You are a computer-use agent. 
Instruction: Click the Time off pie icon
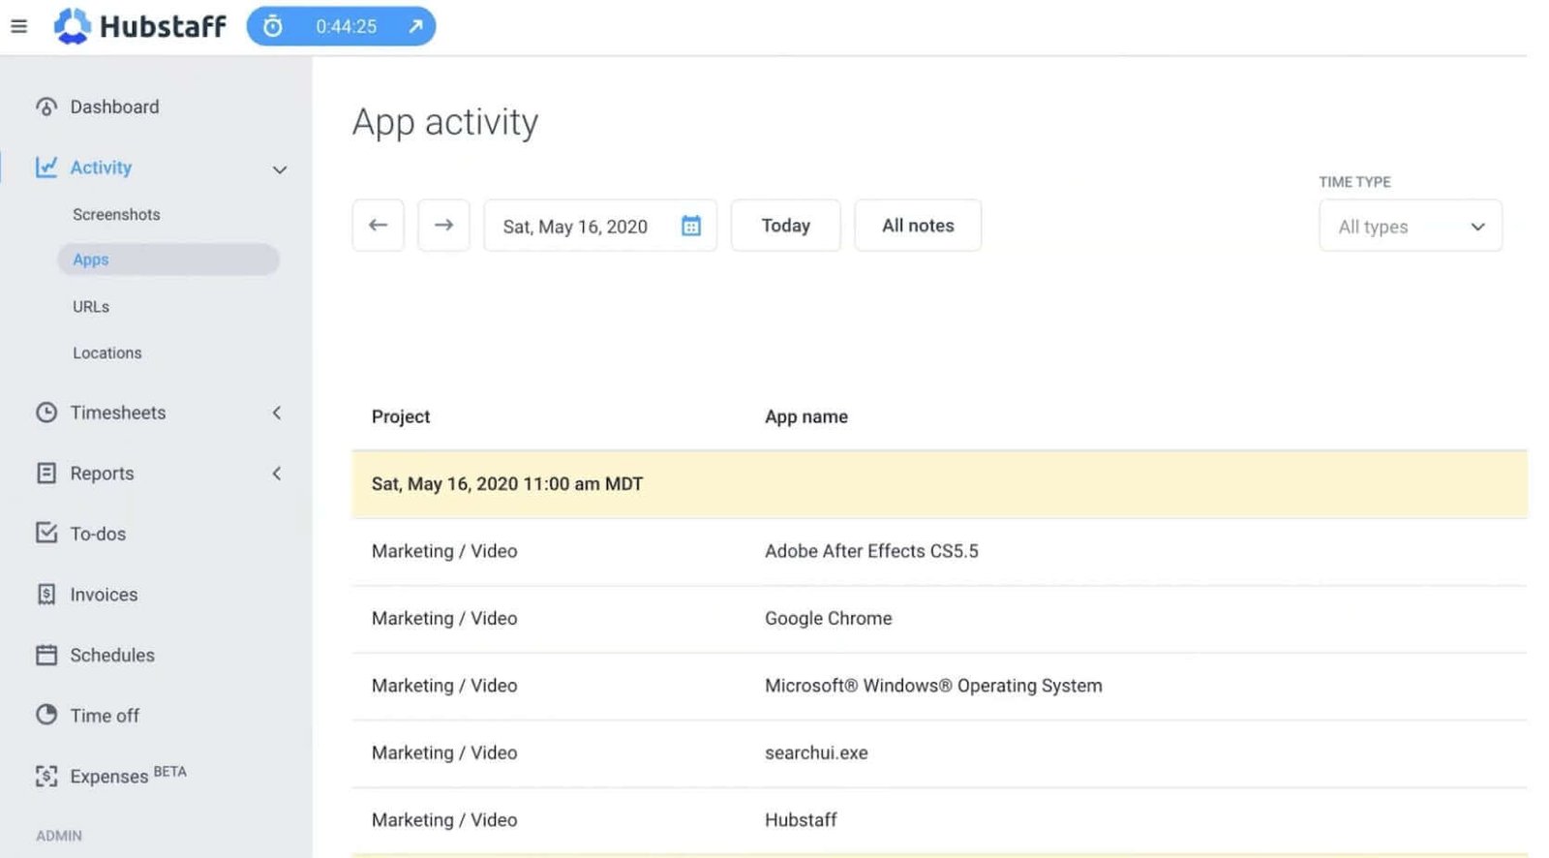[x=46, y=715]
